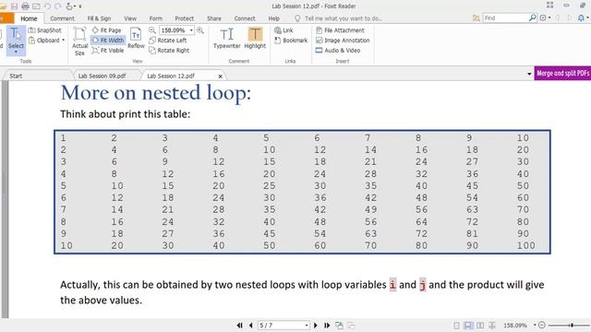
Task: Toggle Fit Width view
Action: (x=108, y=40)
